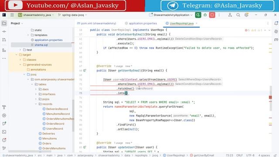279x157 pixels.
Task: Click red error stripe marker in editor scrollbar
Action: click(270, 97)
